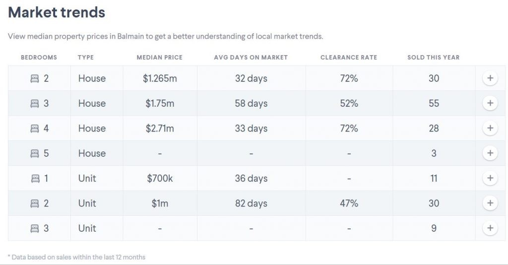Click bed icon in 3 bedroom House row
The image size is (508, 265).
35,103
